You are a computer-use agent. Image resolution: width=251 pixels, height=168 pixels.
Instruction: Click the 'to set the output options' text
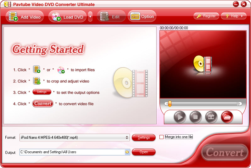point(78,92)
